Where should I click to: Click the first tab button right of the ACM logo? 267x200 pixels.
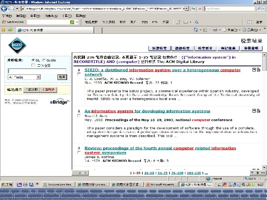click(159, 48)
